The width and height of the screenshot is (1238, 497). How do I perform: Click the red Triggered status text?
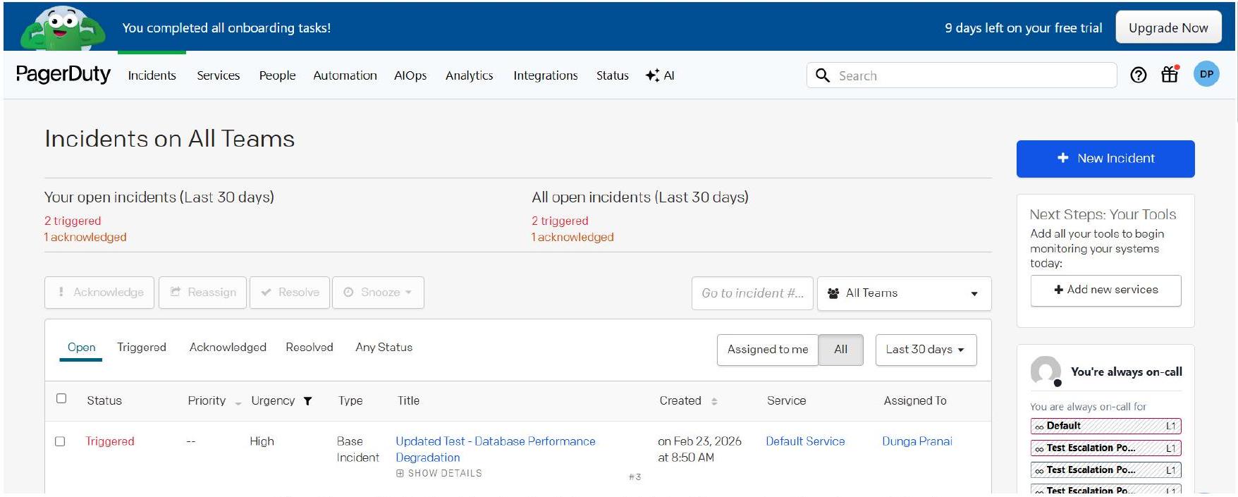[110, 441]
